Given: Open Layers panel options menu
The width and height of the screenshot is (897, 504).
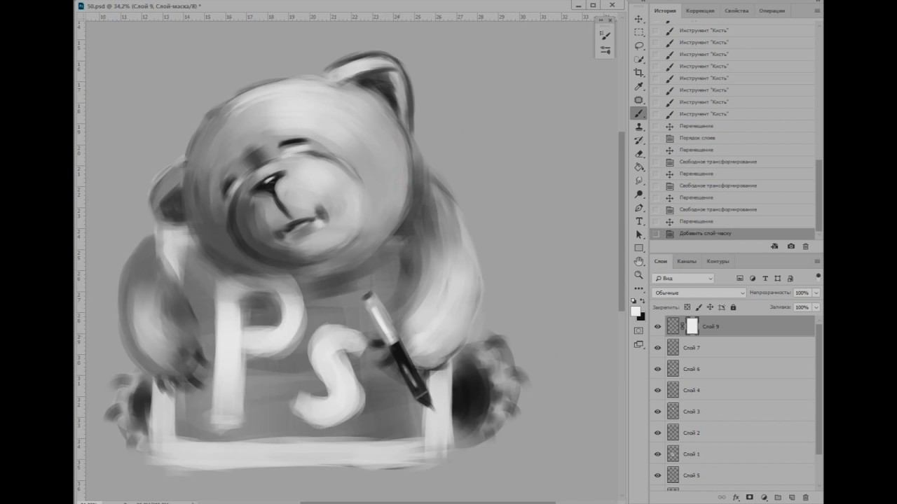Looking at the screenshot, I should (817, 261).
